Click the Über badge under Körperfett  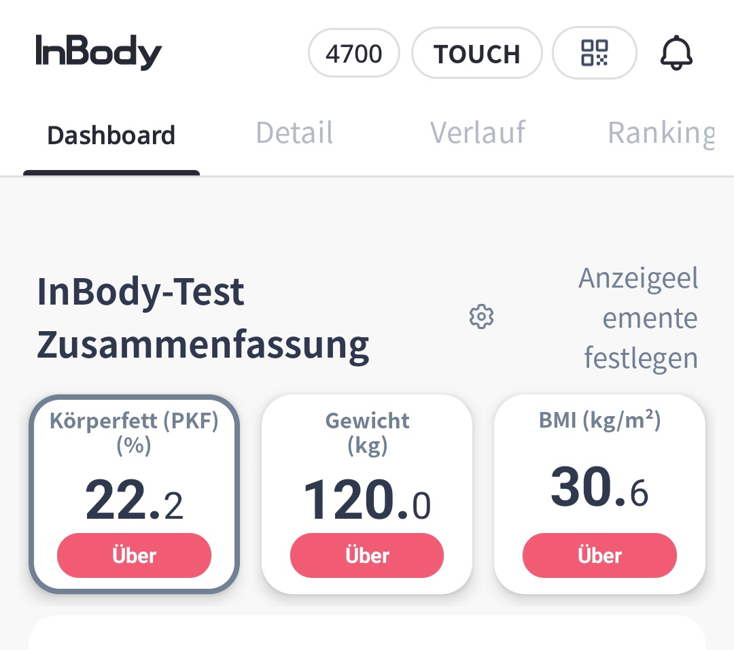pyautogui.click(x=134, y=555)
